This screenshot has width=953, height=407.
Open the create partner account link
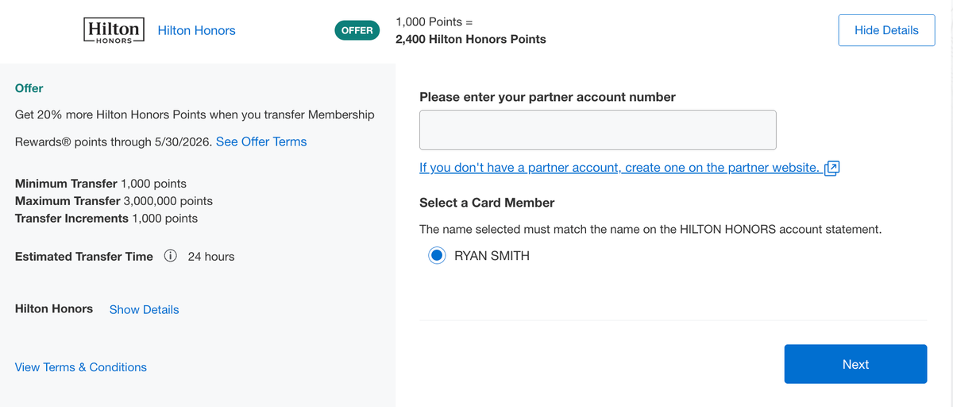619,167
